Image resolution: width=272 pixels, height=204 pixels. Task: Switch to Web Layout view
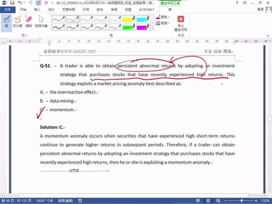(x=218, y=201)
